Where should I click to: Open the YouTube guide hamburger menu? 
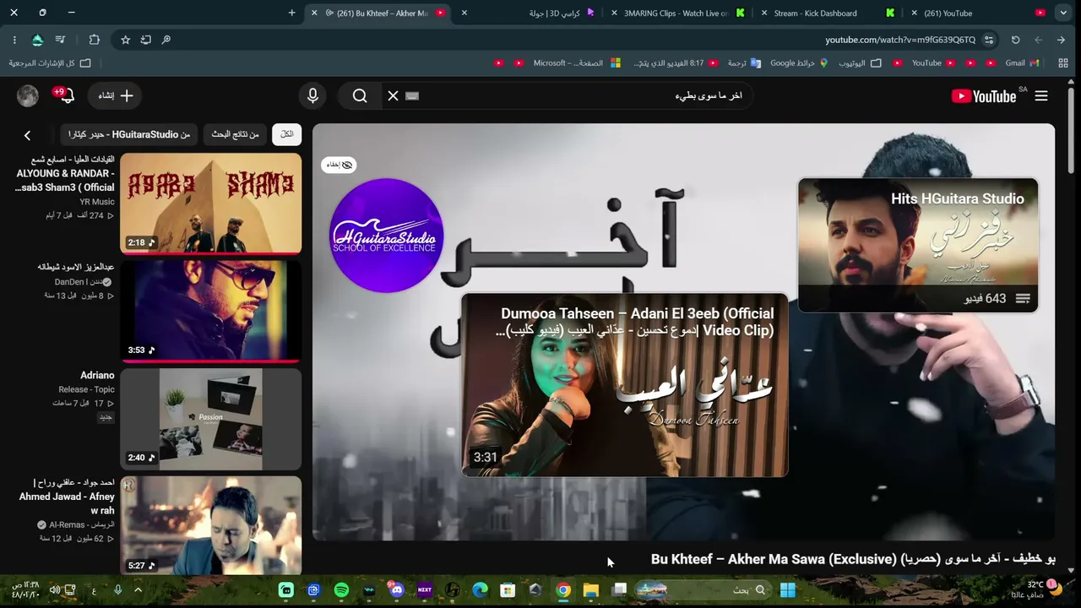tap(1041, 96)
